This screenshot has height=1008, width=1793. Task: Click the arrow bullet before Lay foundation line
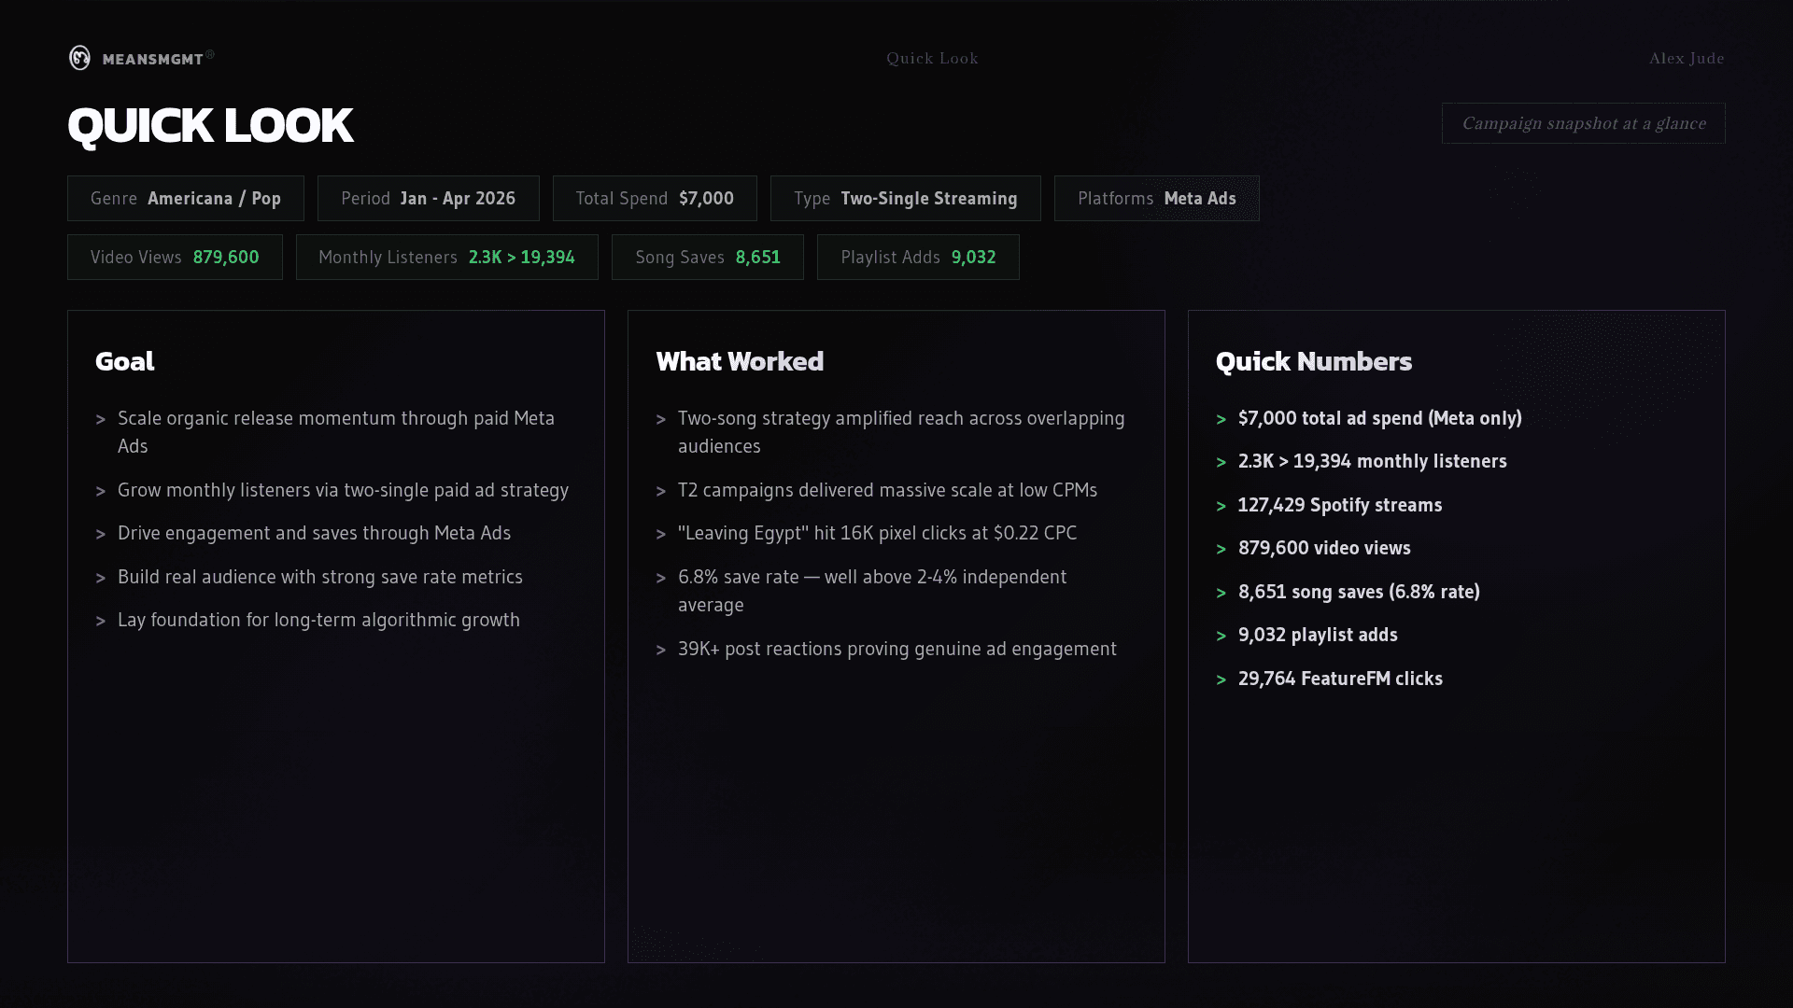pyautogui.click(x=100, y=621)
